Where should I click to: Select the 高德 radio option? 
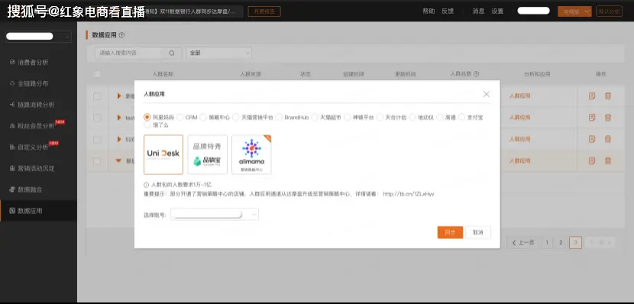(439, 117)
